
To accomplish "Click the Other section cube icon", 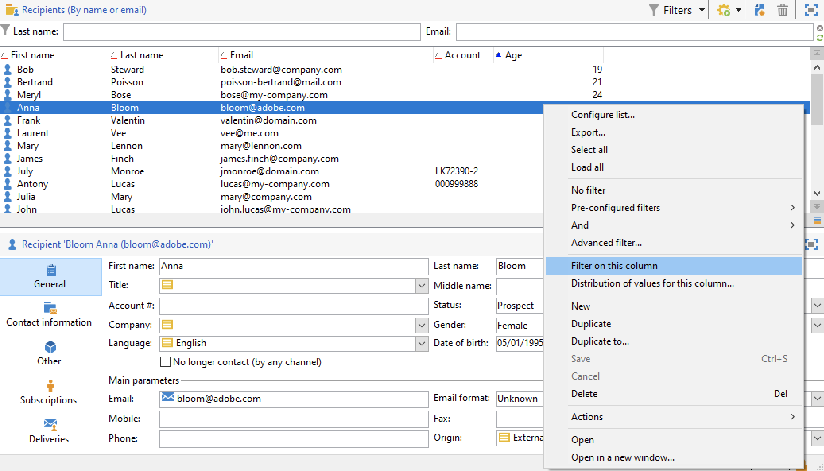I will 50,347.
